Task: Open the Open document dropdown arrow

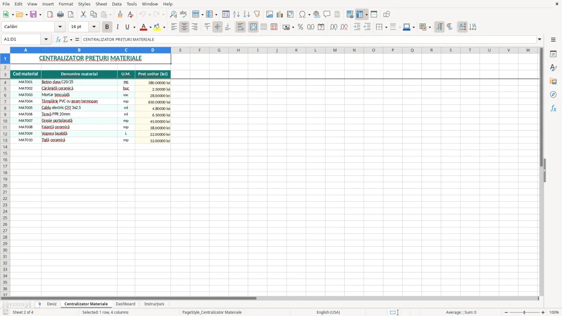Action: pos(27,15)
